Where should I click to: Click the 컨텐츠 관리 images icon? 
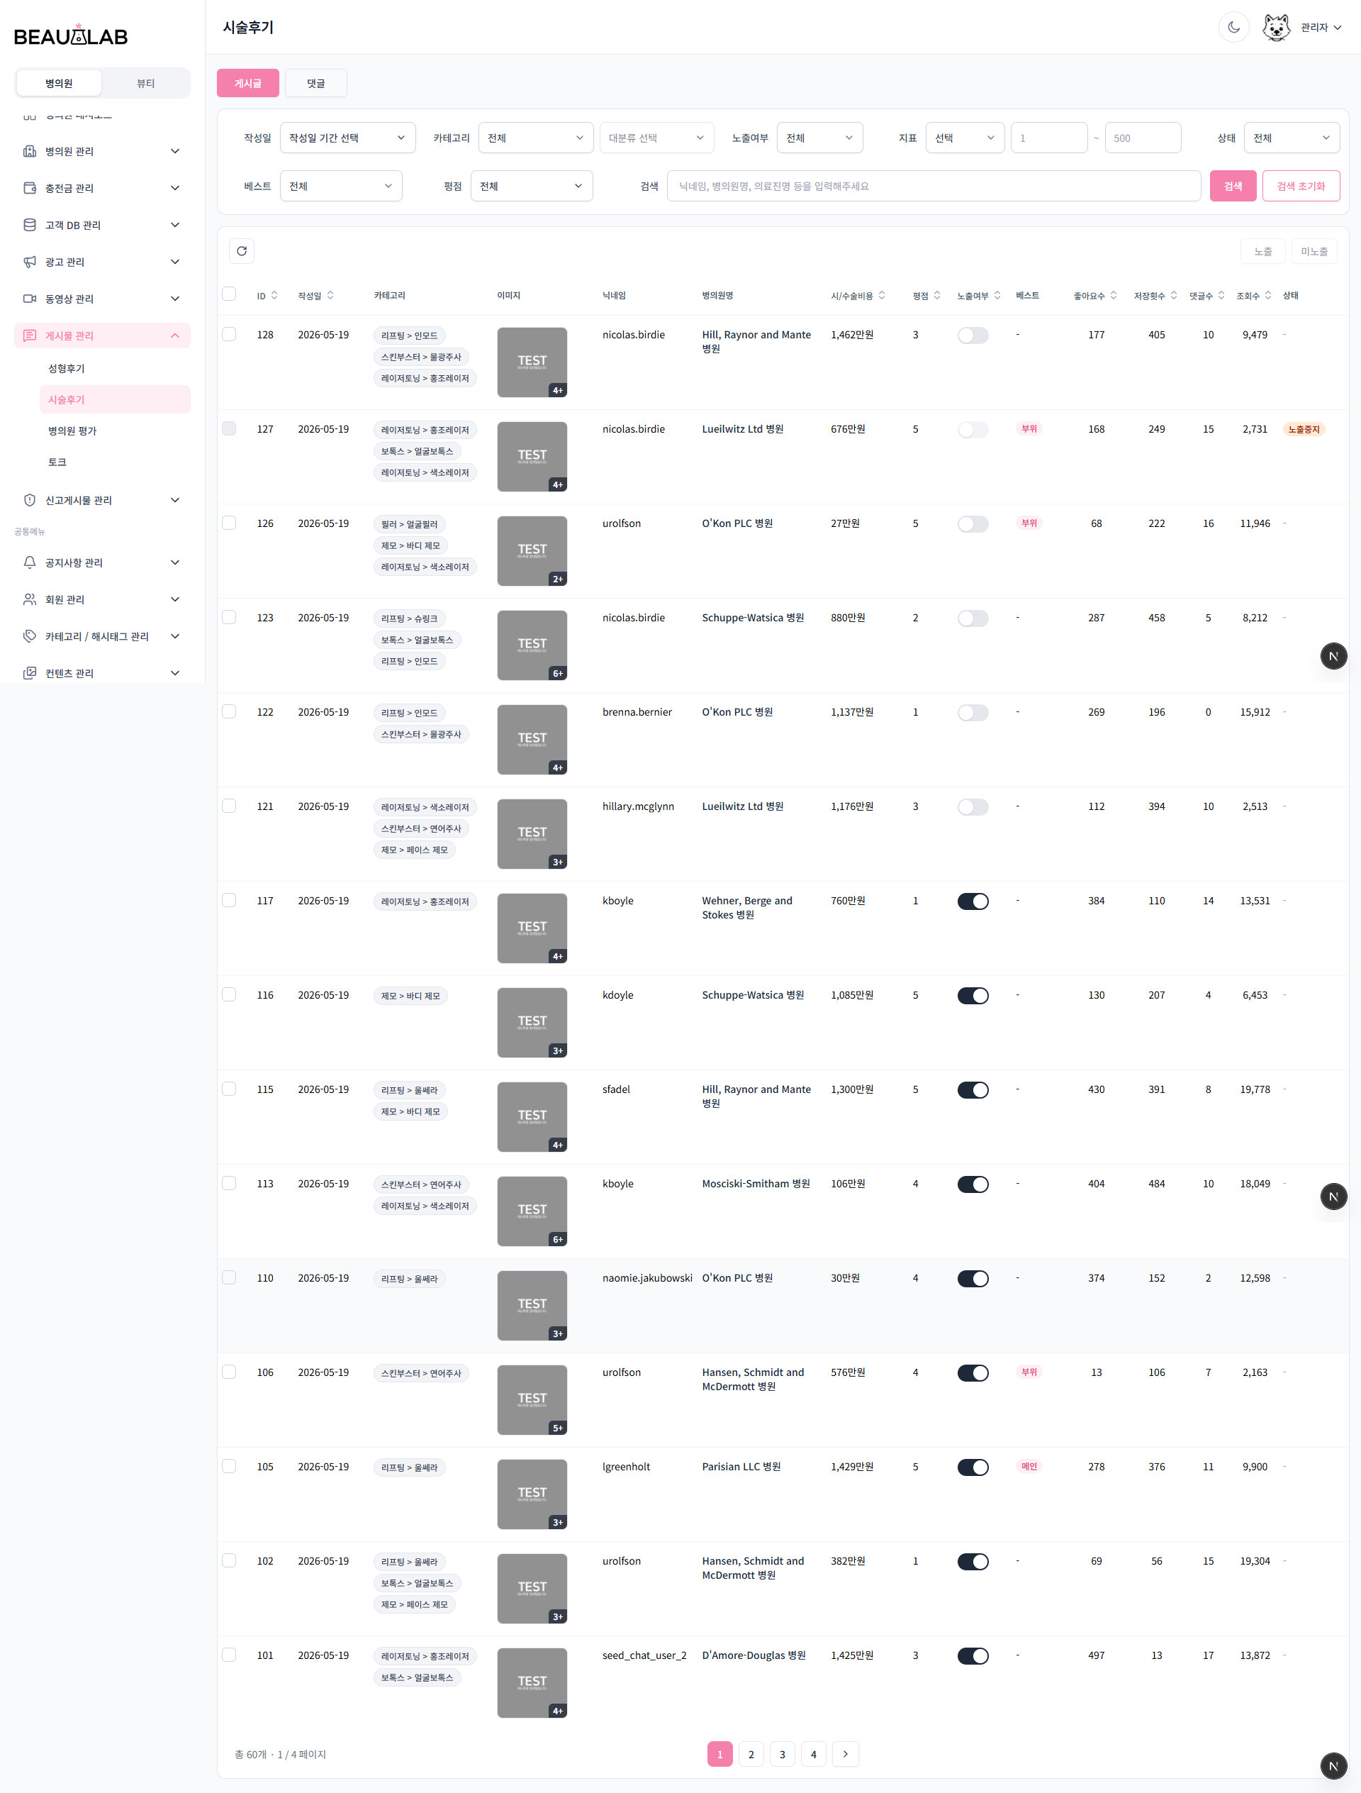(30, 674)
